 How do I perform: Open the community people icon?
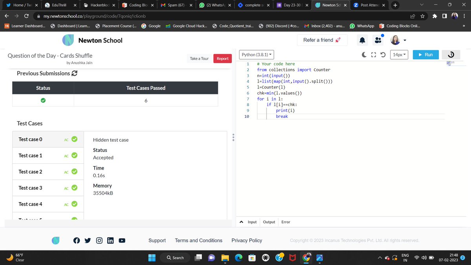pos(378,40)
